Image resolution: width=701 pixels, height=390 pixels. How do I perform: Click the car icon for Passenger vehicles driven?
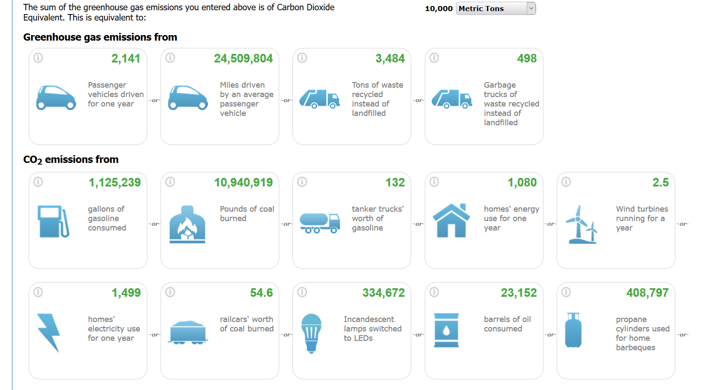(56, 98)
